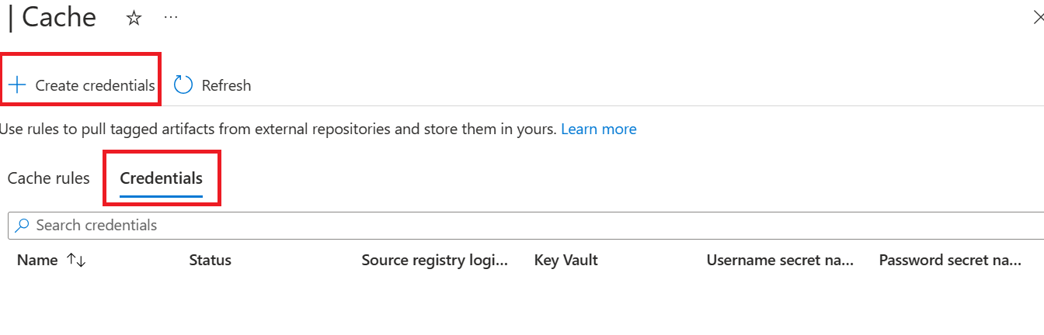Click the circular Refresh arrow icon
Screen dimensions: 1044x335
tap(183, 85)
